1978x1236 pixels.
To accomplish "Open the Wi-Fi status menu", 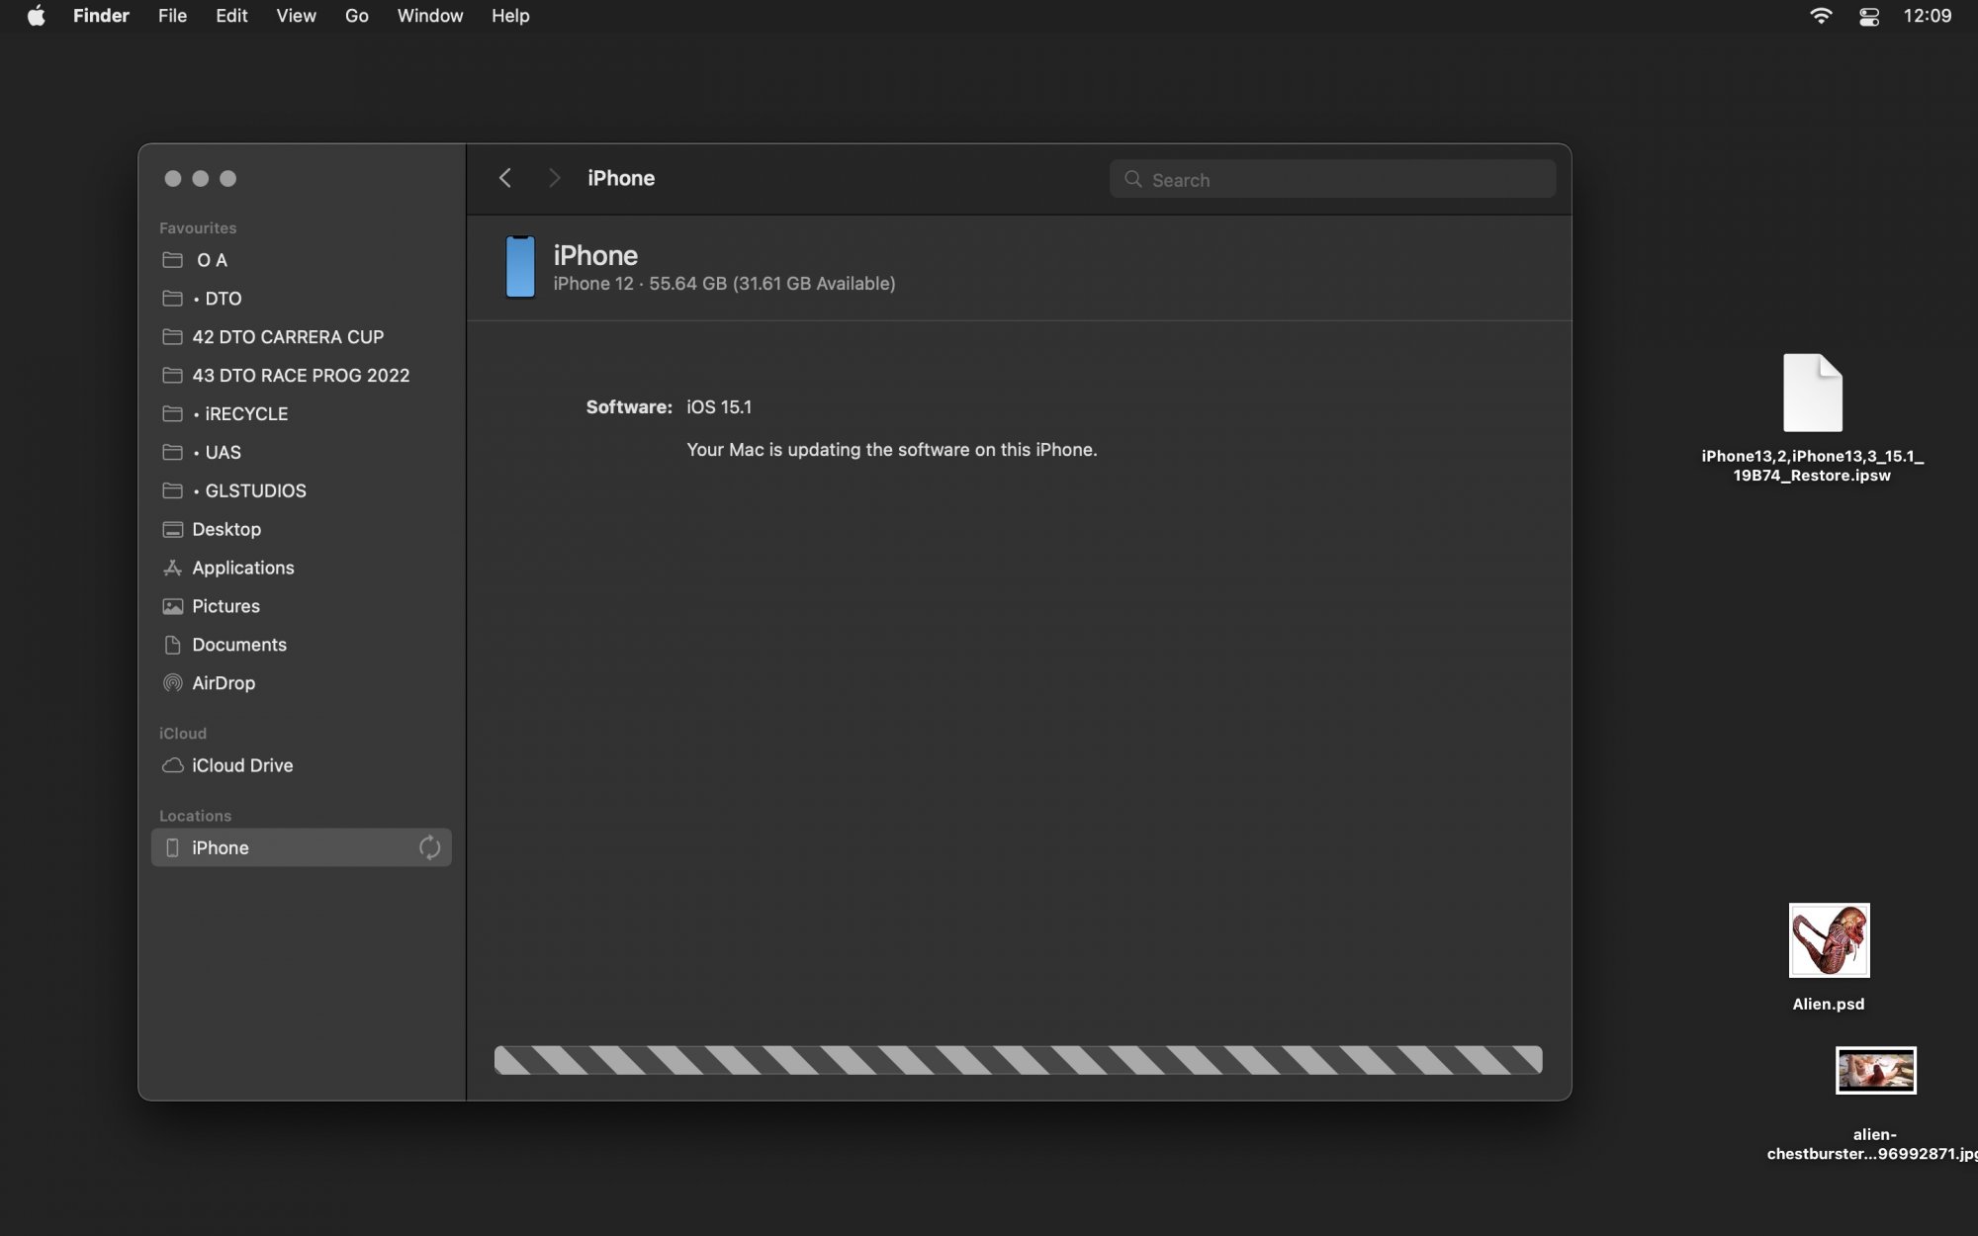I will (x=1821, y=16).
